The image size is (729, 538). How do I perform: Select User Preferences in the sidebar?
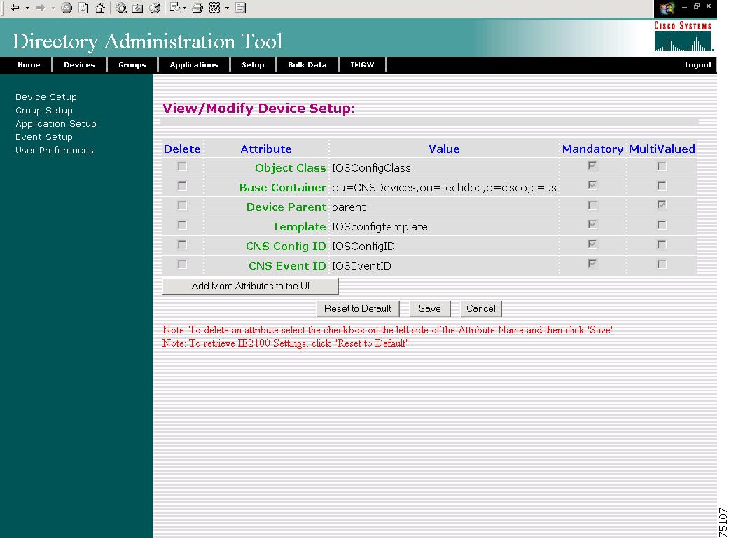pyautogui.click(x=55, y=150)
